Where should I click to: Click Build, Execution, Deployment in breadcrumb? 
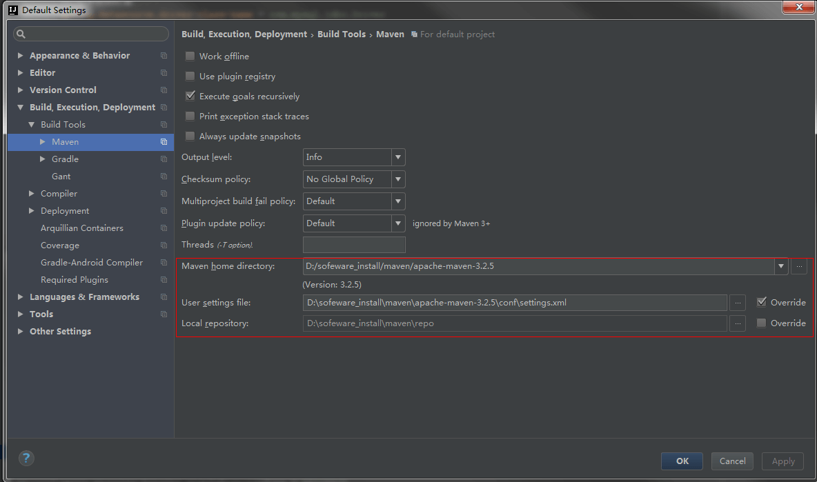click(x=244, y=34)
